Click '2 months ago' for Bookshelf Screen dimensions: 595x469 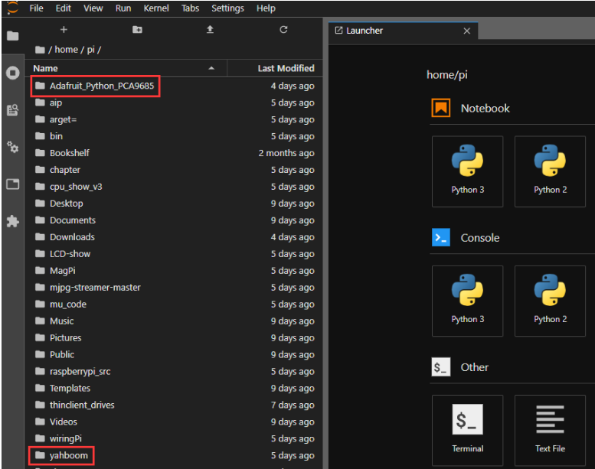pos(286,153)
